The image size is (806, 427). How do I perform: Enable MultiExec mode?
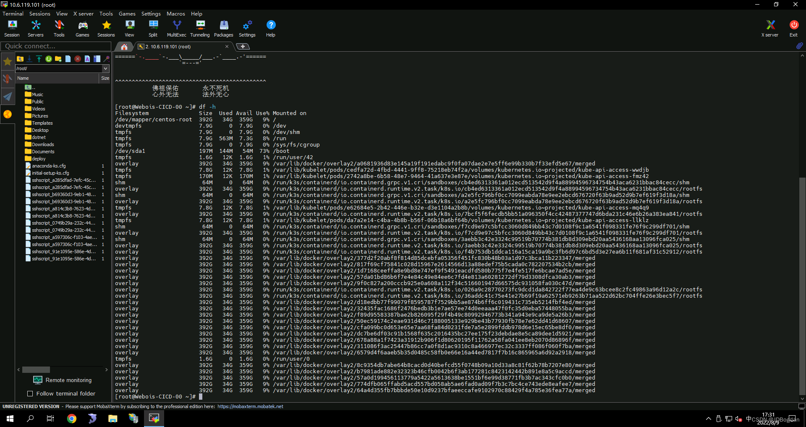[176, 28]
